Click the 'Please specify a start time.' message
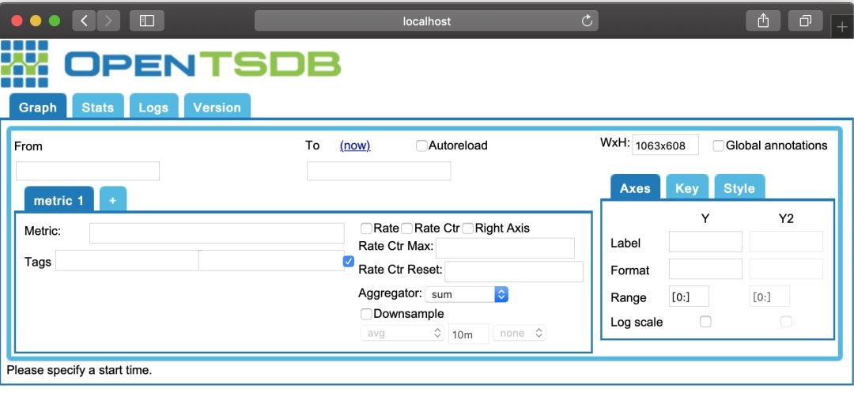 click(x=79, y=371)
